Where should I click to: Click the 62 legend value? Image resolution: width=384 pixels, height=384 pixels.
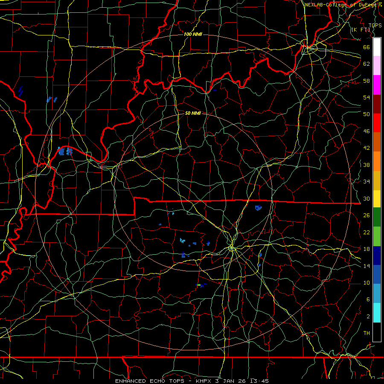[367, 64]
